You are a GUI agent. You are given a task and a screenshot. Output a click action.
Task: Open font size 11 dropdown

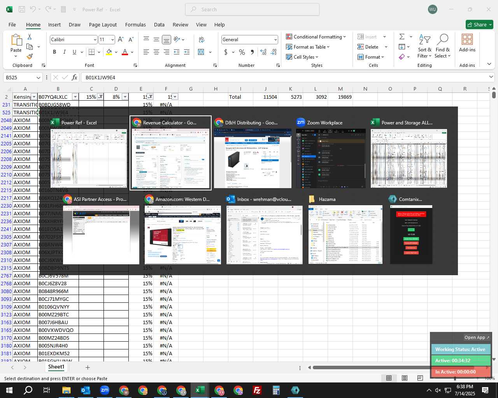pyautogui.click(x=112, y=40)
